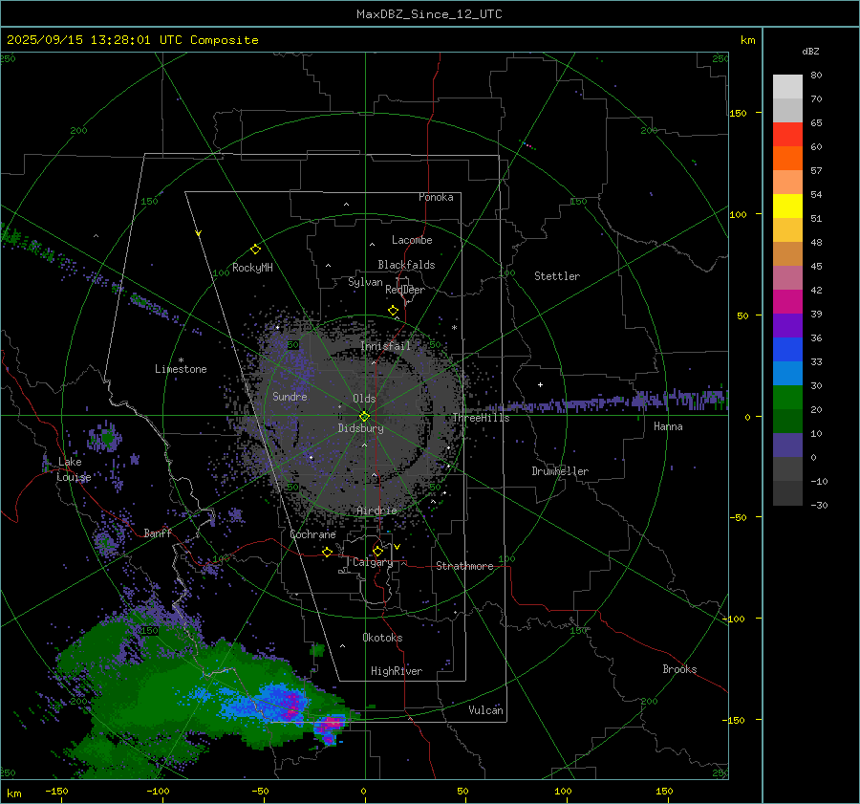
Task: Click the yellow radar site marker near Didsbury
Action: (x=364, y=416)
